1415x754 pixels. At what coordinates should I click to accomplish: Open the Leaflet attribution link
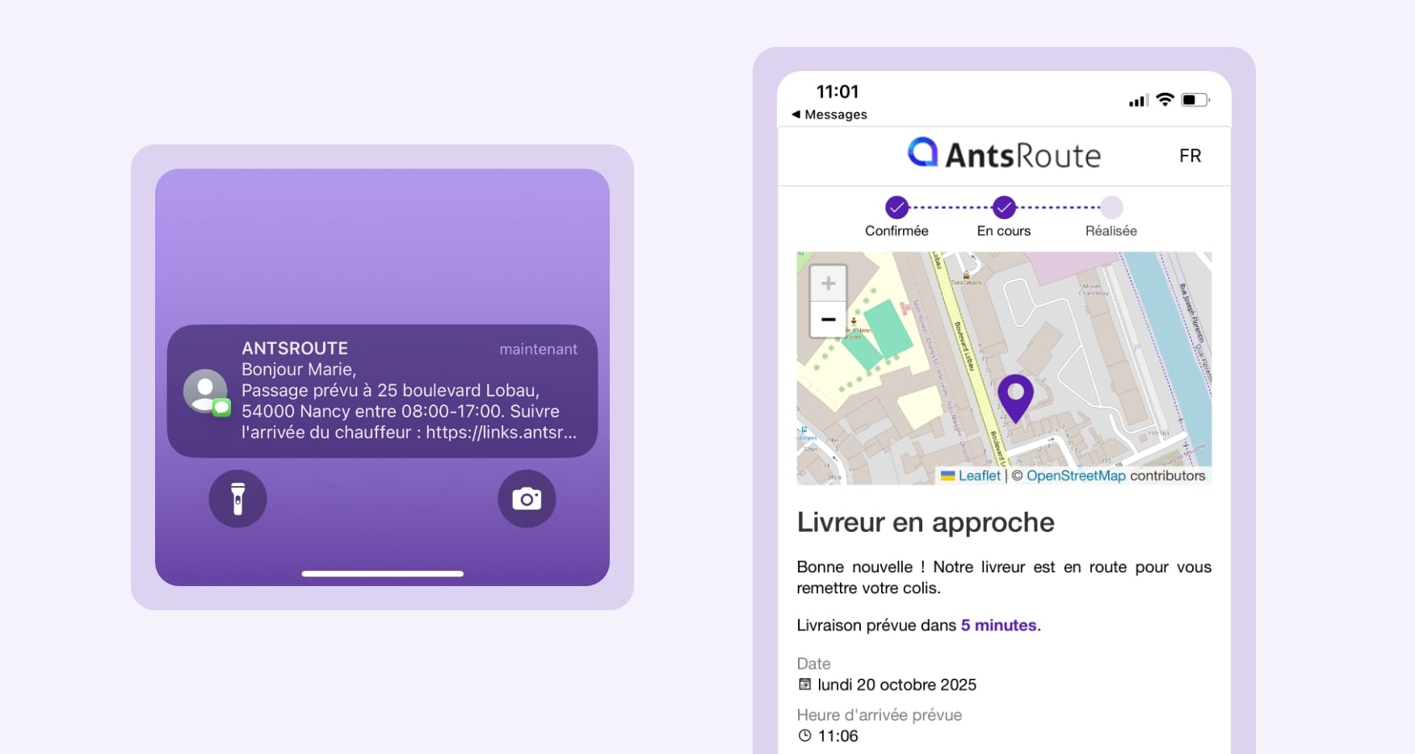click(x=979, y=475)
